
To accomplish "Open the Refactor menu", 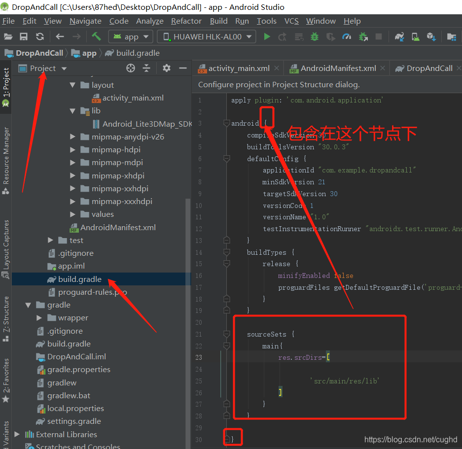I will point(186,21).
